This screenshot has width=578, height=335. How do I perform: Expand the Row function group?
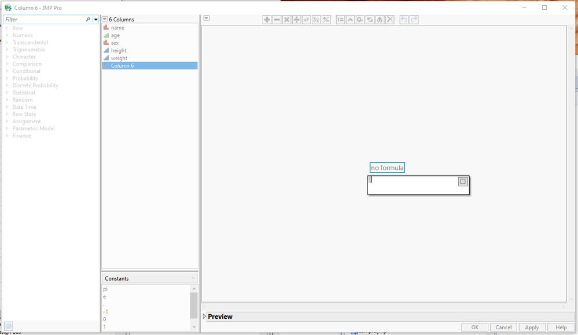(x=7, y=28)
